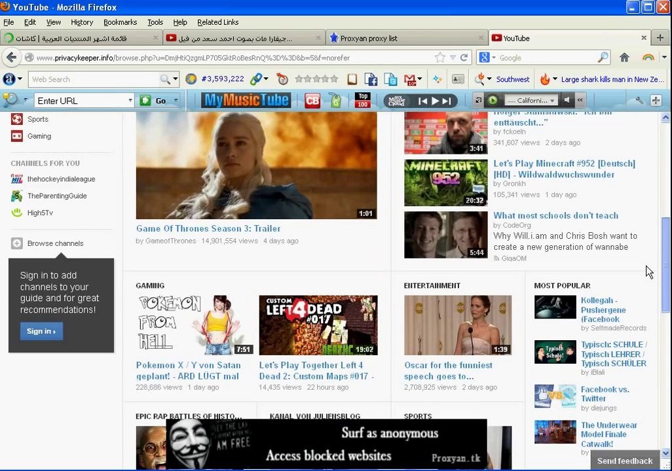The width and height of the screenshot is (672, 471).
Task: Open the File menu
Action: click(x=8, y=22)
